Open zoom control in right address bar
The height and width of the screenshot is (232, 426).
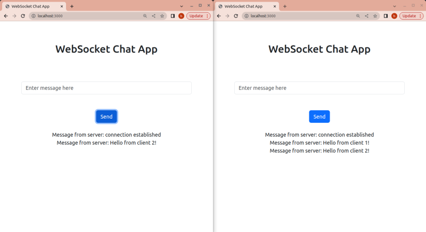[358, 16]
